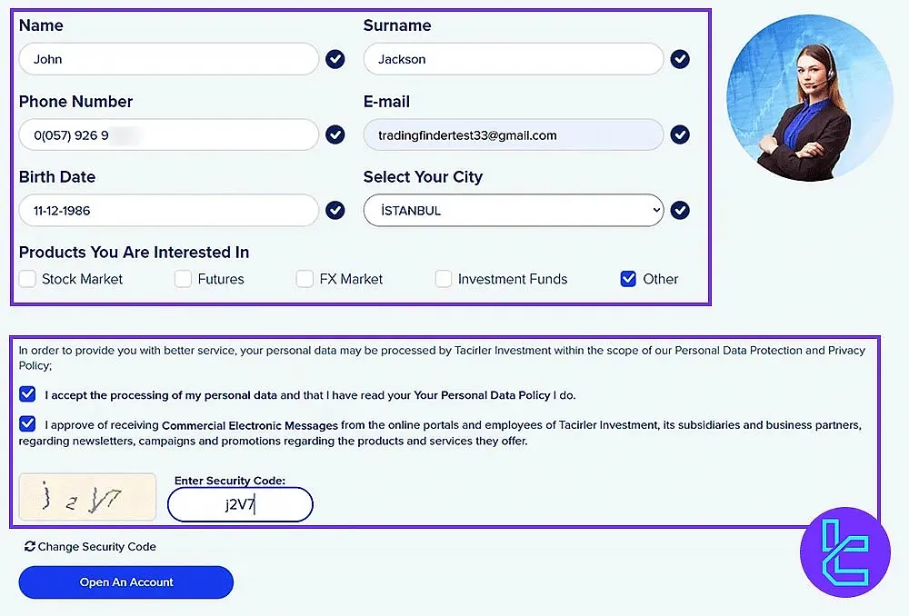Click the checkmark icon beside Birth Date
Screen dimensions: 909x616
click(335, 210)
